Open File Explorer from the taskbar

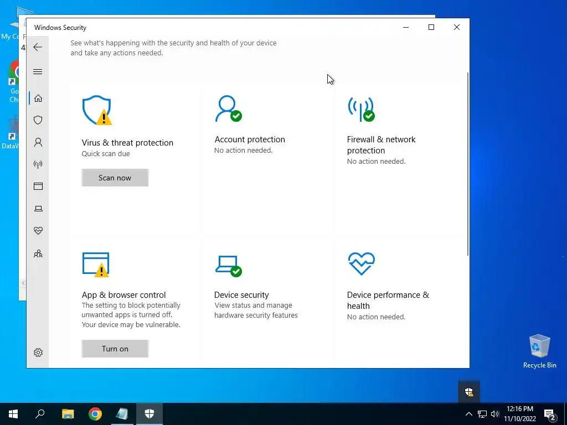(x=68, y=414)
